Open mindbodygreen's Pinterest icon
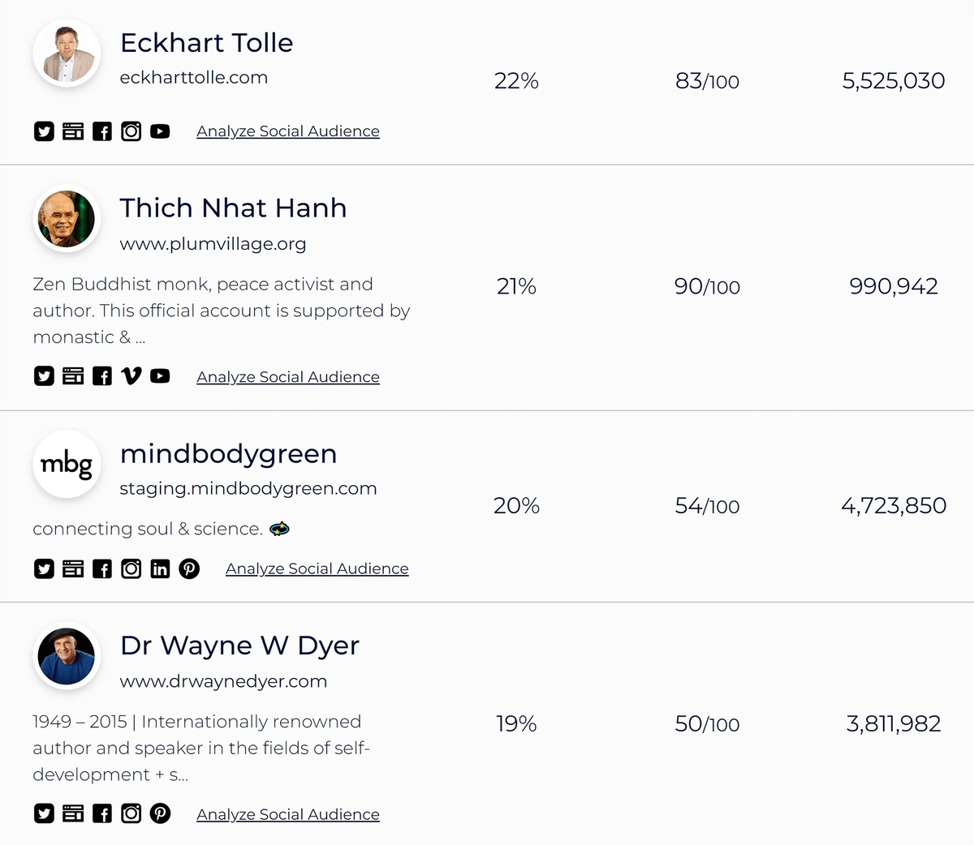974x845 pixels. click(189, 568)
